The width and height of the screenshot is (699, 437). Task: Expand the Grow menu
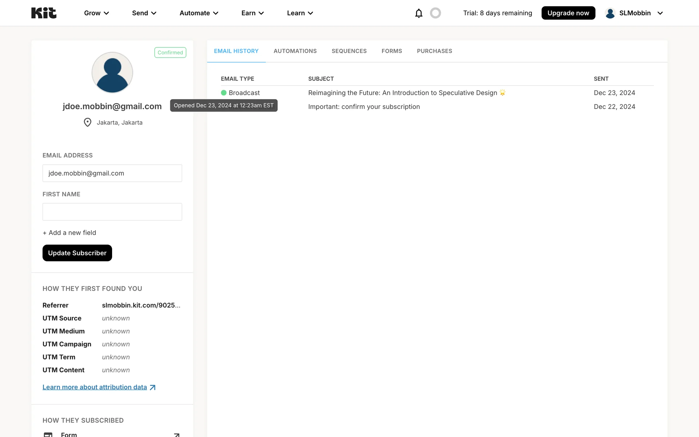96,13
